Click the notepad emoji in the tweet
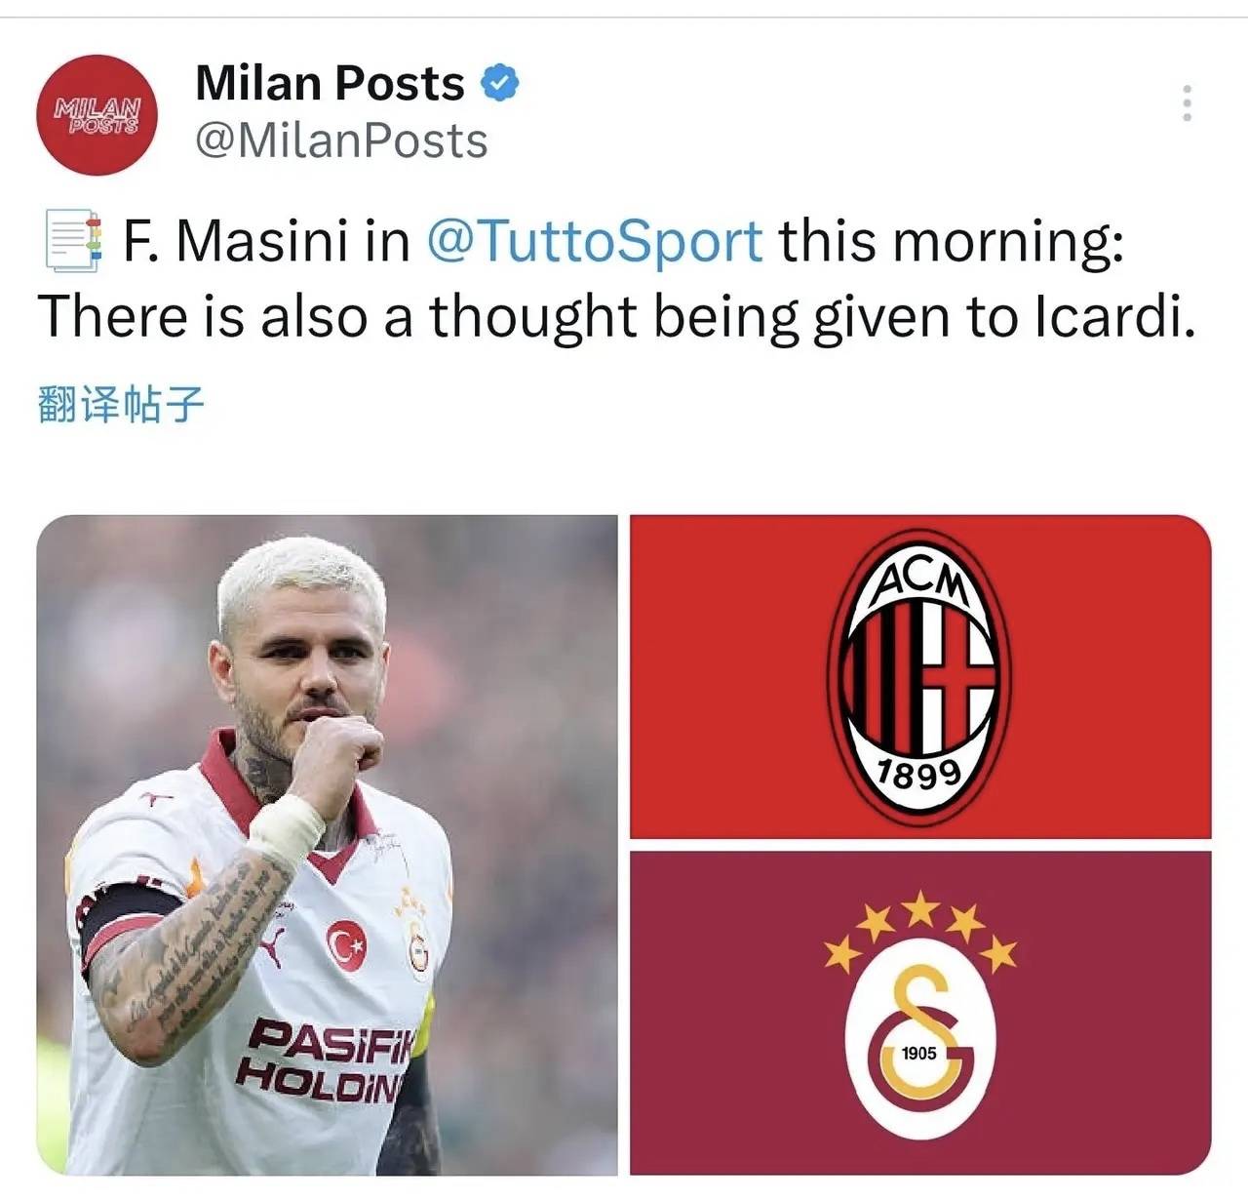The height and width of the screenshot is (1200, 1248). coord(71,241)
